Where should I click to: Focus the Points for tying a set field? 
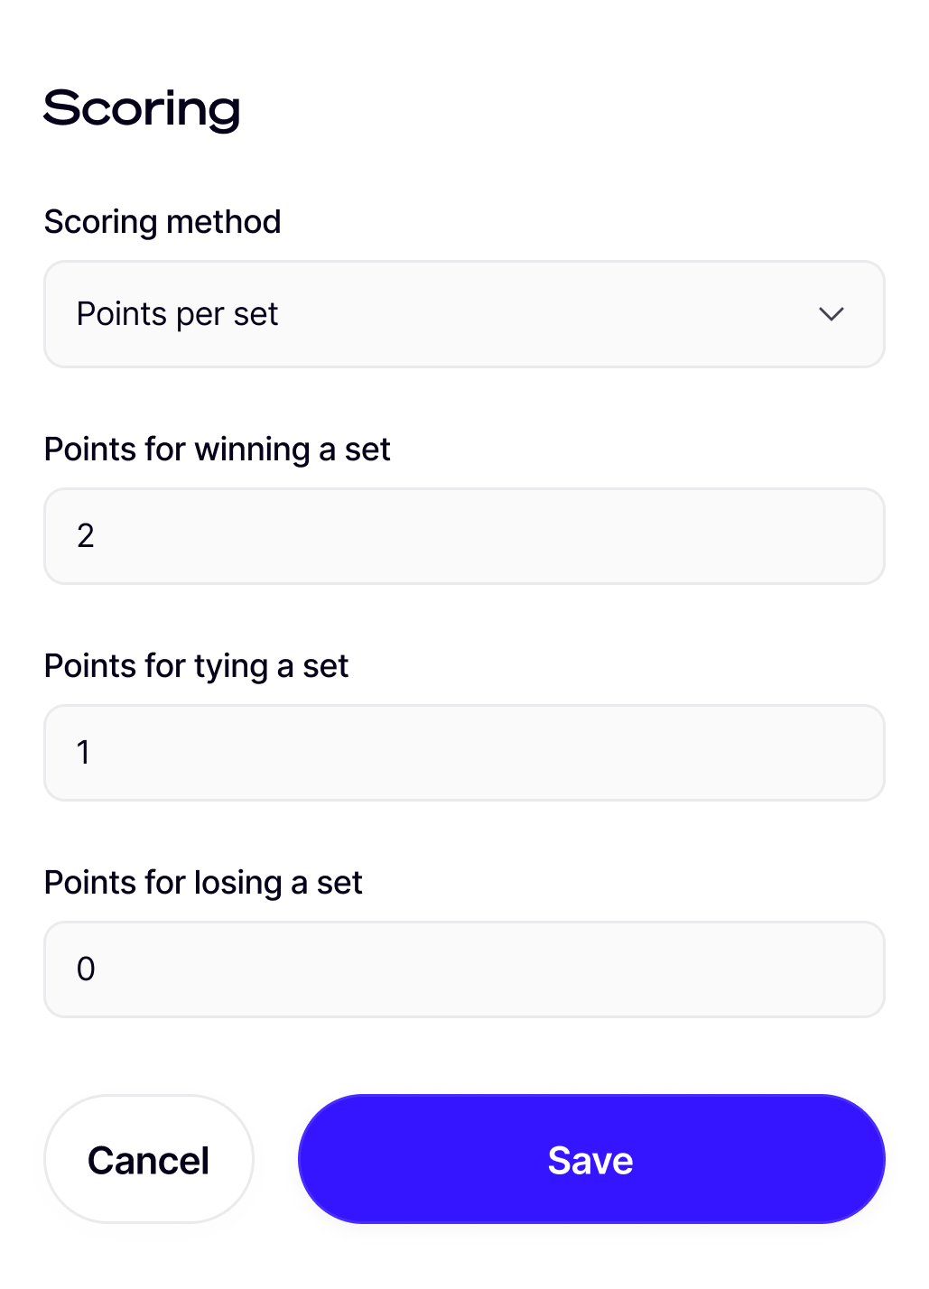click(x=464, y=753)
